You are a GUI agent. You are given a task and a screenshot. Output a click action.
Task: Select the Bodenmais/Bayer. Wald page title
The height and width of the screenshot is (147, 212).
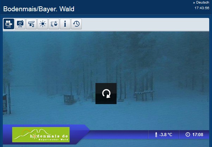pyautogui.click(x=39, y=9)
